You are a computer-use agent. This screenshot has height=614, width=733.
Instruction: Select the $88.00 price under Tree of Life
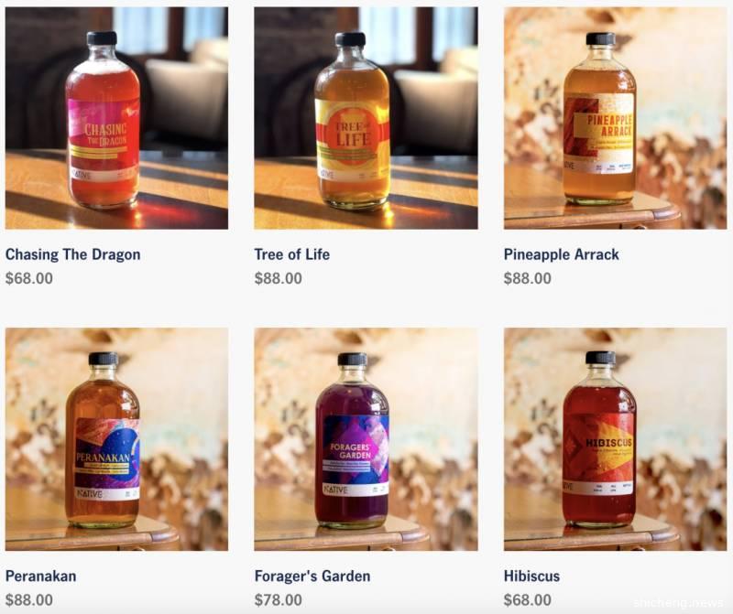pyautogui.click(x=279, y=278)
